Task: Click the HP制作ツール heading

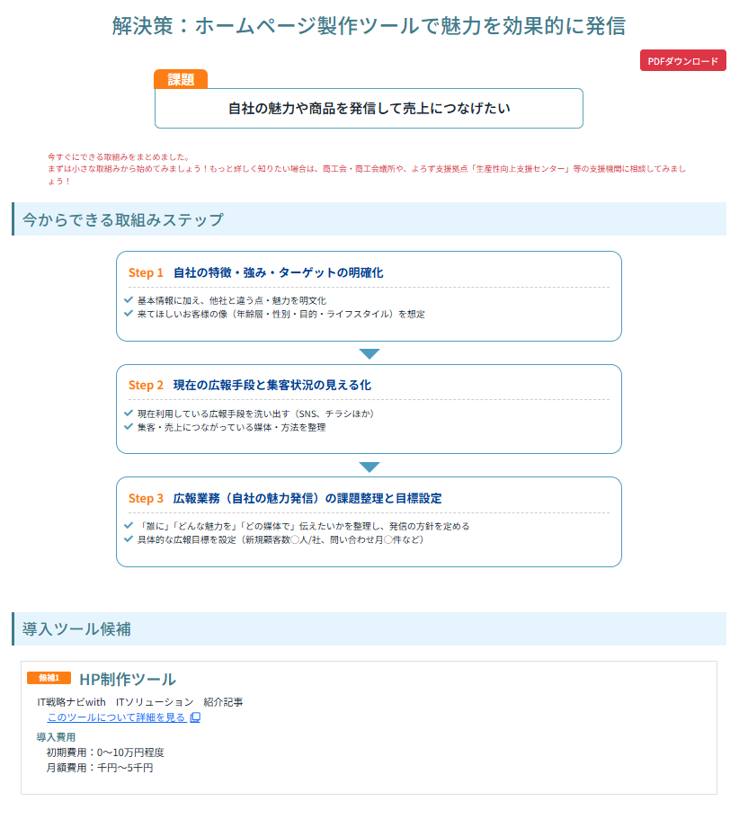Action: 127,679
